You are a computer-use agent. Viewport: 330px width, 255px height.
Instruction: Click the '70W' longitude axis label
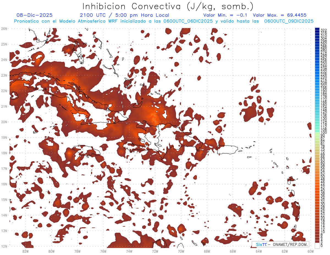[181, 251]
